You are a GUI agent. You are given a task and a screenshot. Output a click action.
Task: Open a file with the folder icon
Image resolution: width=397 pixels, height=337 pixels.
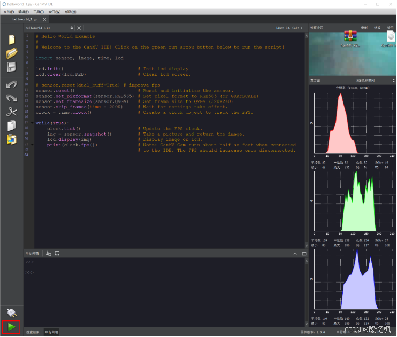12,53
